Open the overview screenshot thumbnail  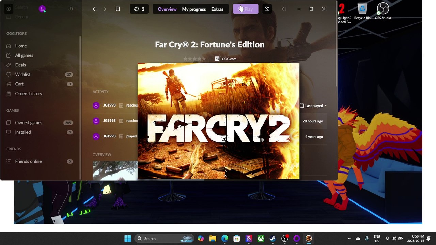click(115, 170)
